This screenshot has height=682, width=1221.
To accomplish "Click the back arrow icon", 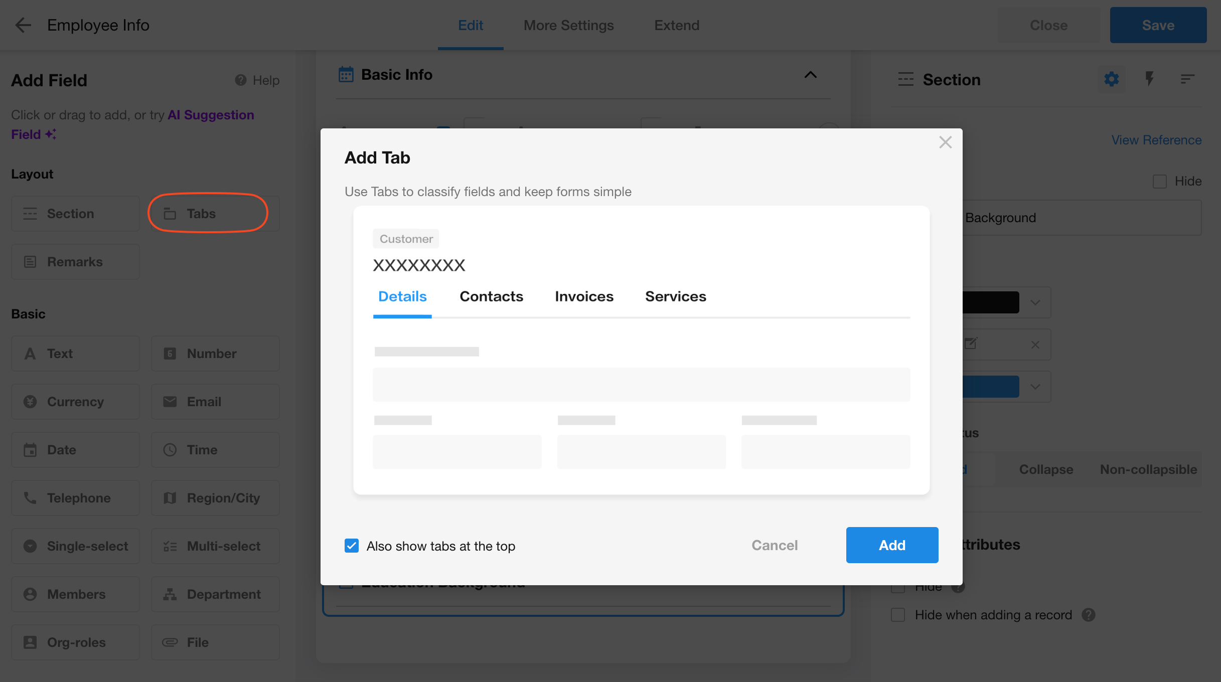I will [23, 25].
